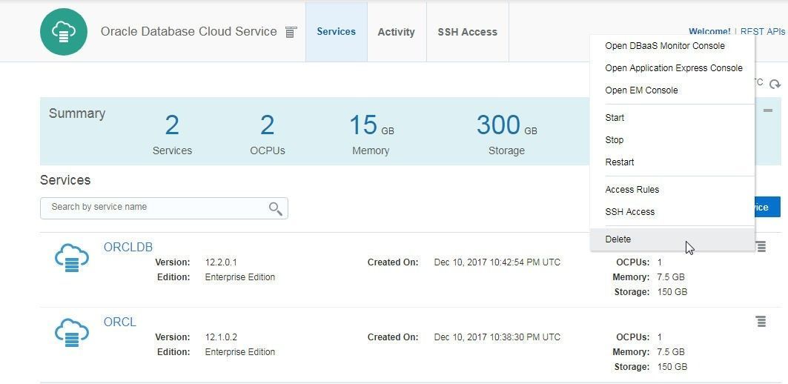The height and width of the screenshot is (384, 788).
Task: Click the Services section heading
Action: [x=65, y=180]
